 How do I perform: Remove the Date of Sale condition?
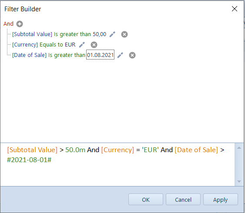click(132, 55)
